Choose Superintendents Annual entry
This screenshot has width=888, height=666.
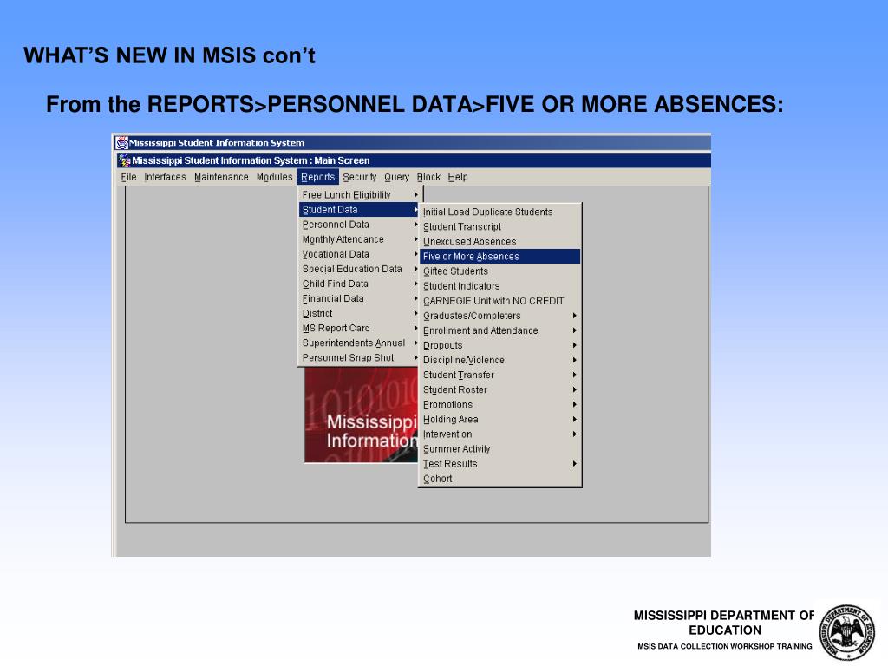359,343
